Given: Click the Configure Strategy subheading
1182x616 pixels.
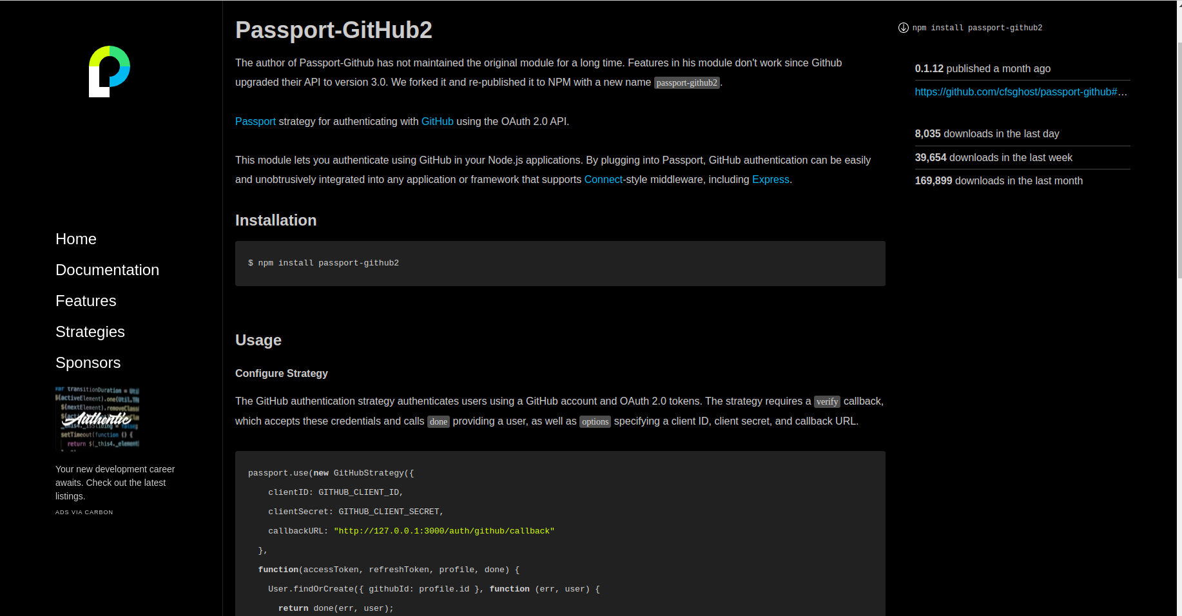Looking at the screenshot, I should coord(282,373).
